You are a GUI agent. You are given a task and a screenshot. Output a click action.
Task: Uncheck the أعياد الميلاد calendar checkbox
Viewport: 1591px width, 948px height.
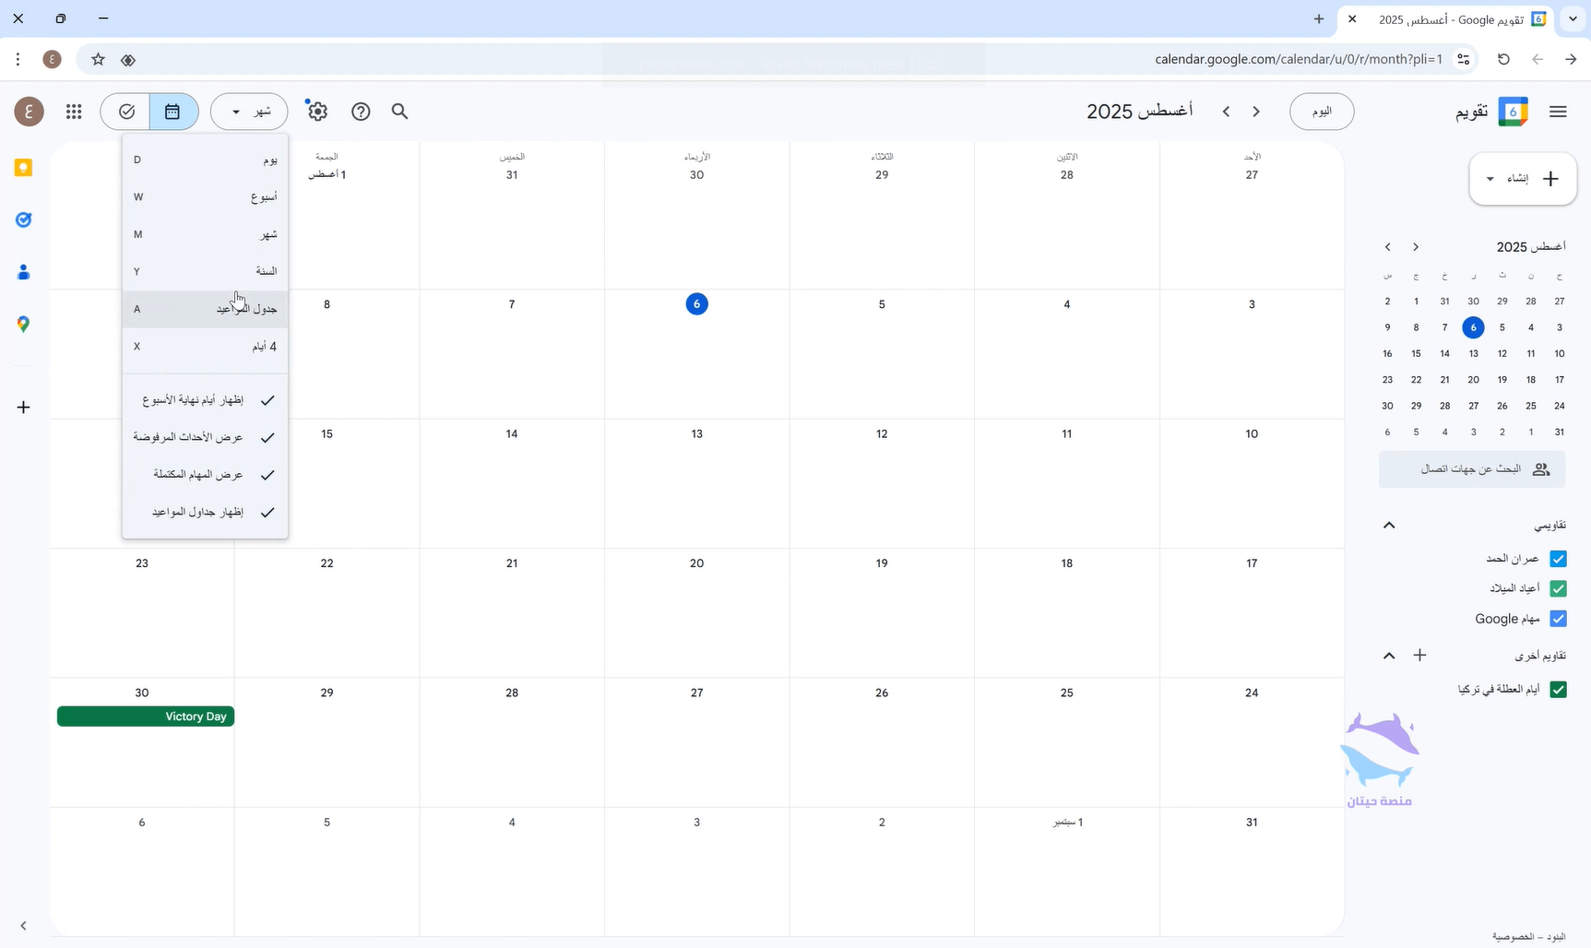pyautogui.click(x=1558, y=588)
